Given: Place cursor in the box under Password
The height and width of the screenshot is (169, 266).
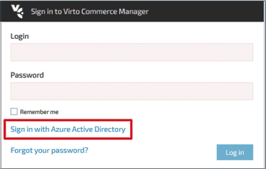Looking at the screenshot, I should pos(131,91).
